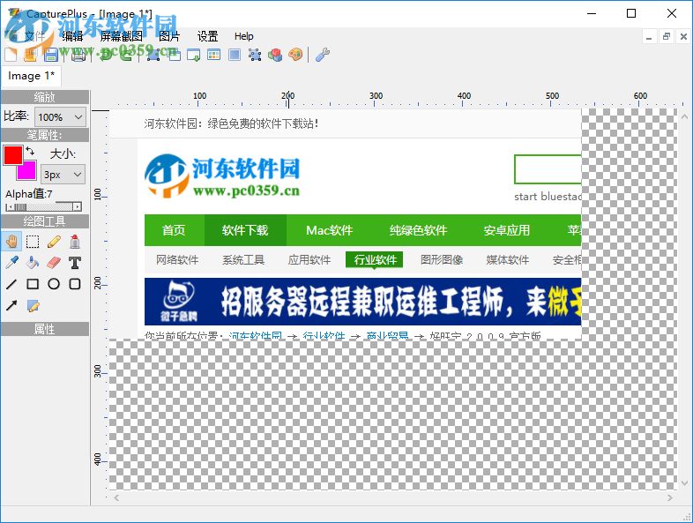
Task: Capture full screen via blue square icon
Action: [235, 55]
